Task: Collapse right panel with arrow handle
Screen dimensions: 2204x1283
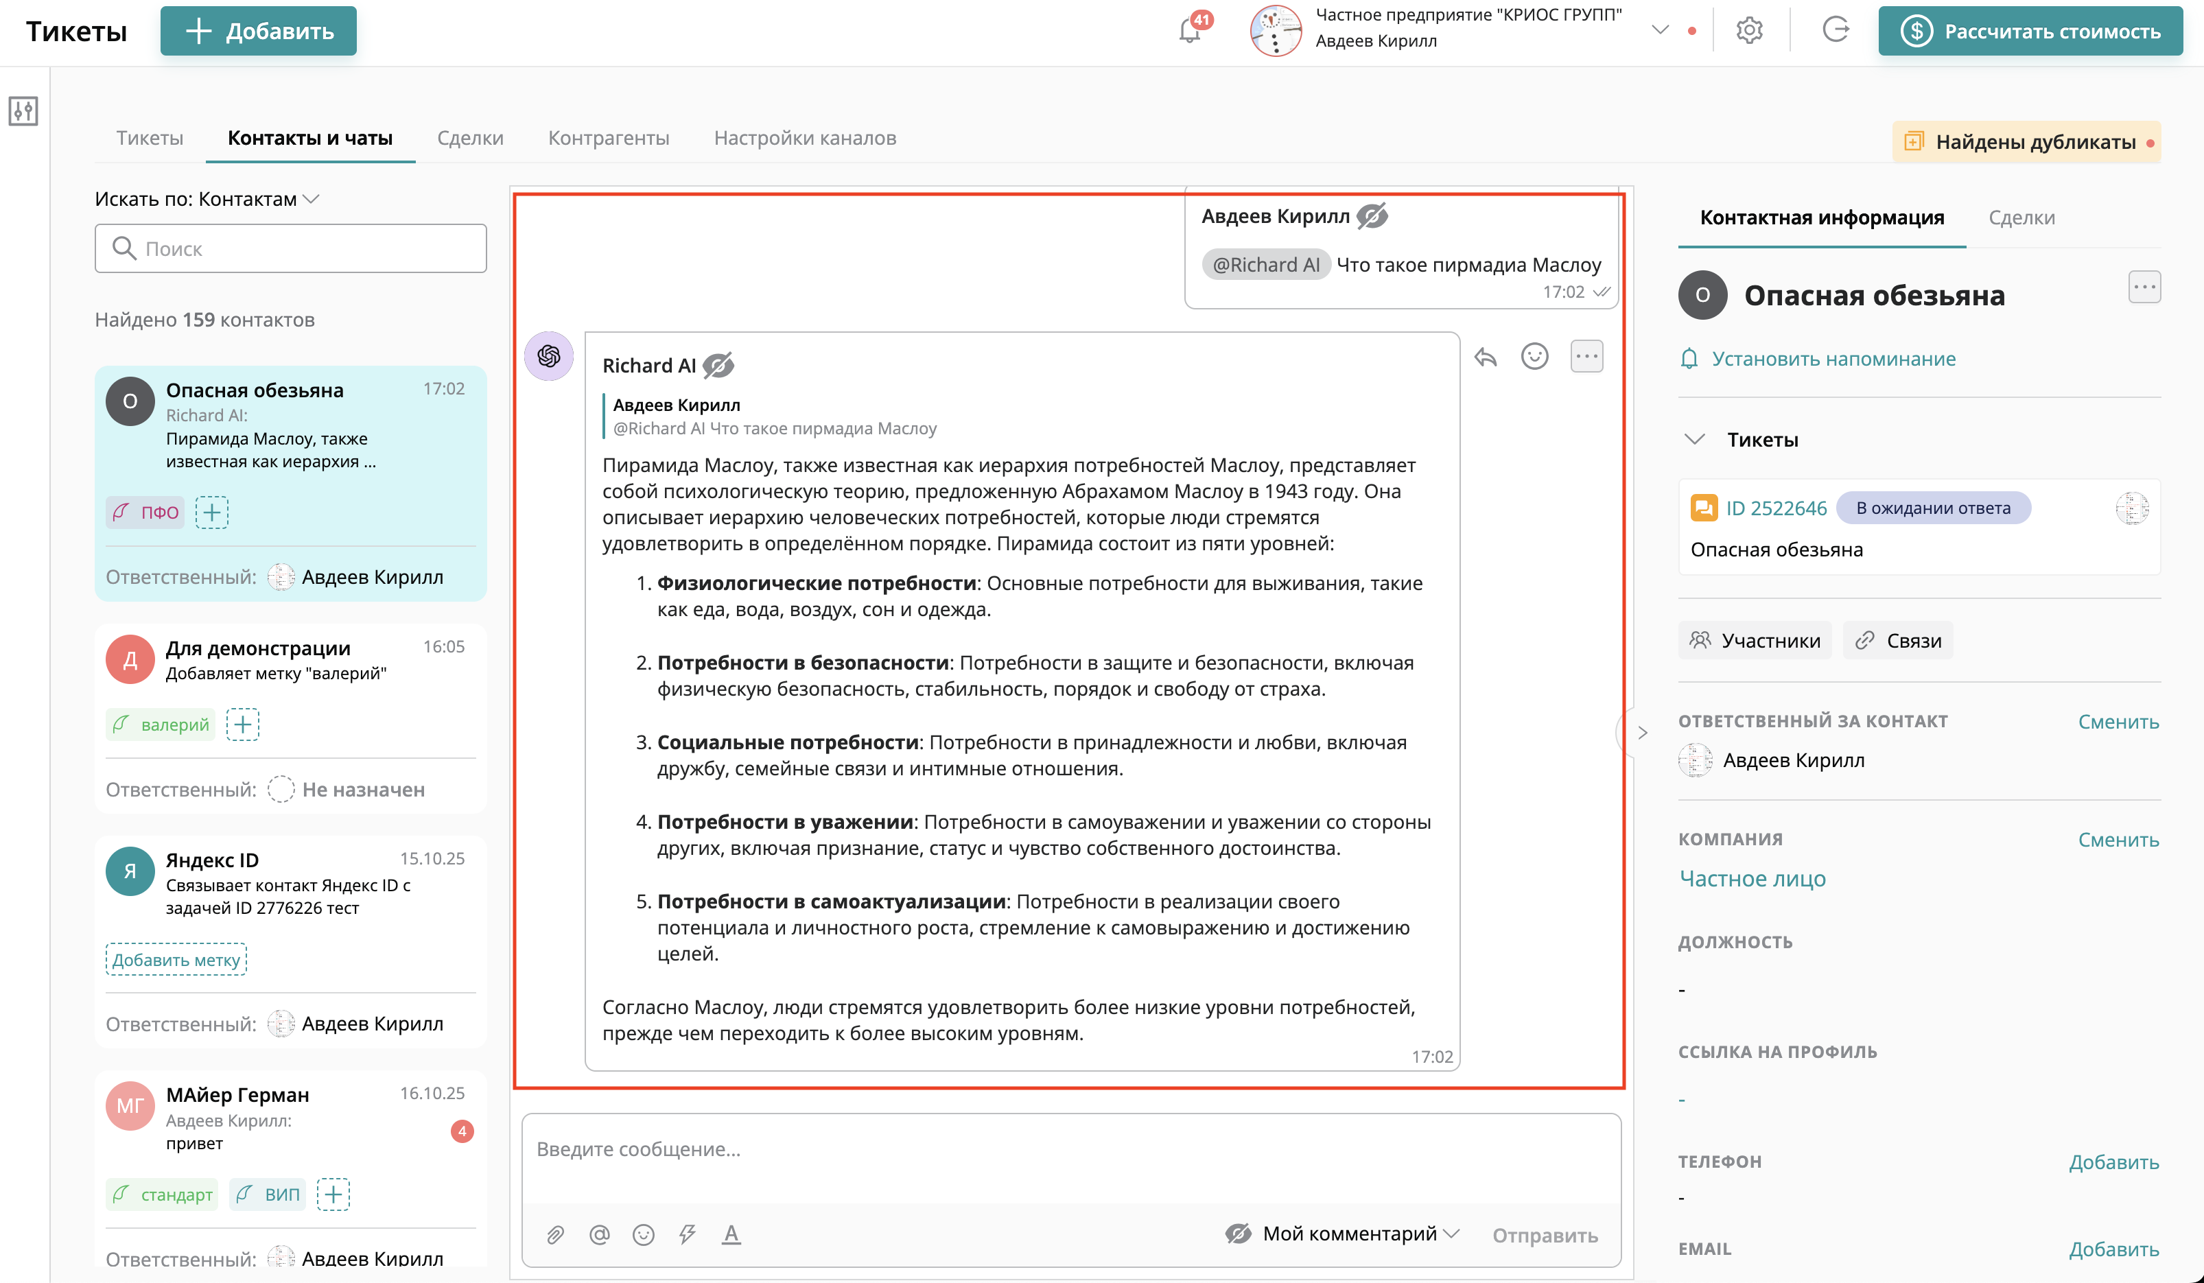Action: [x=1641, y=733]
